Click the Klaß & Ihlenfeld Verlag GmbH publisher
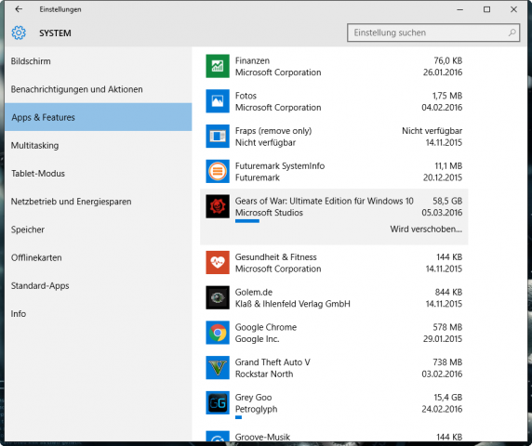The image size is (532, 446). point(293,304)
